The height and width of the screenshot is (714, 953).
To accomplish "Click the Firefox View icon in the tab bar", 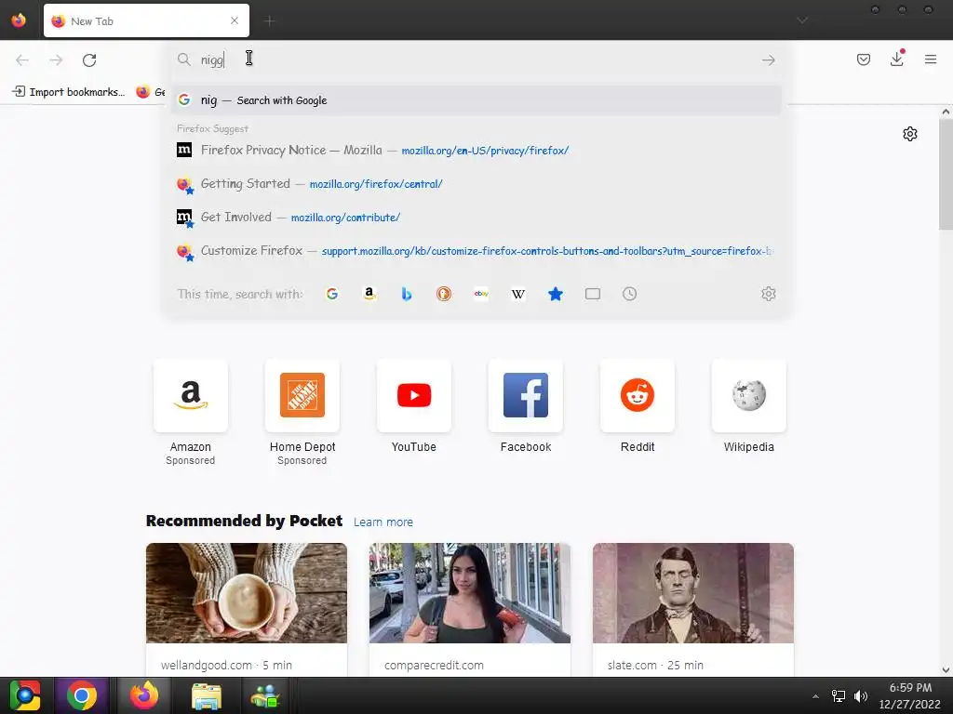I will [19, 20].
